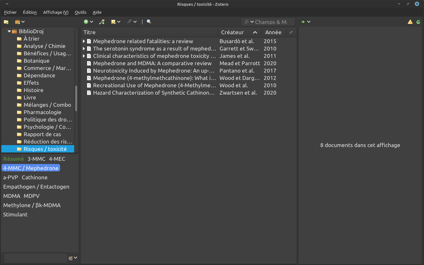Click document icon of Mead et Parrott row
Viewport: 424px width, 265px height.
pyautogui.click(x=89, y=63)
